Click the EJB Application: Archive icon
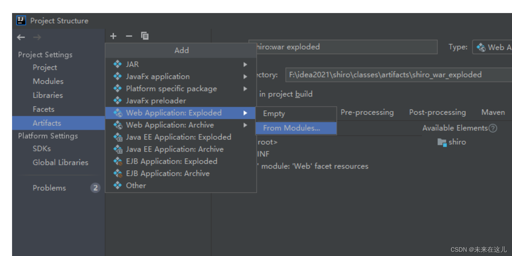The height and width of the screenshot is (256, 512). (118, 173)
